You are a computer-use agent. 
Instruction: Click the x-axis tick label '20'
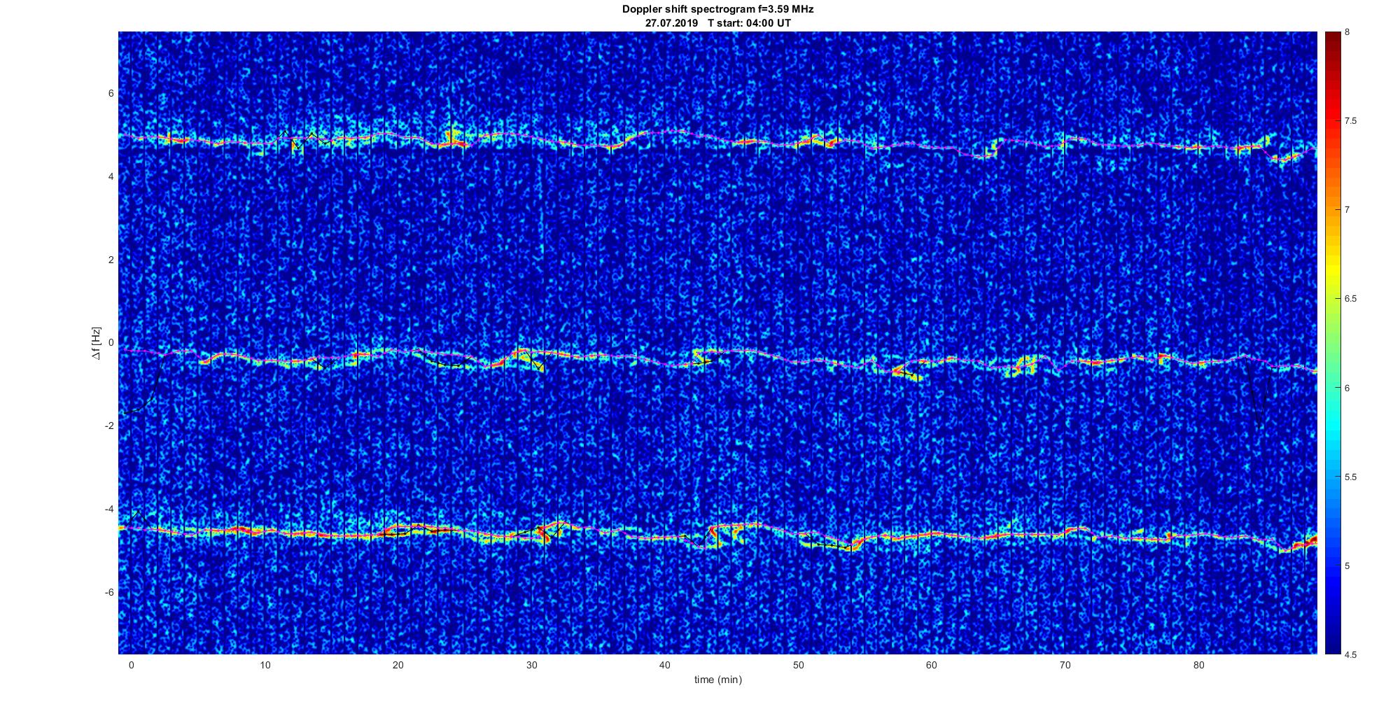398,665
